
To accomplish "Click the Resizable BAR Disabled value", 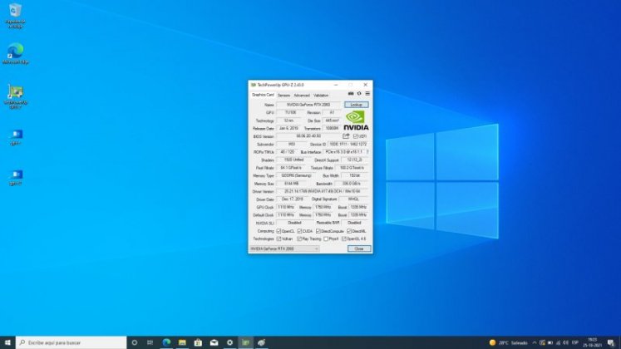I will pyautogui.click(x=354, y=224).
